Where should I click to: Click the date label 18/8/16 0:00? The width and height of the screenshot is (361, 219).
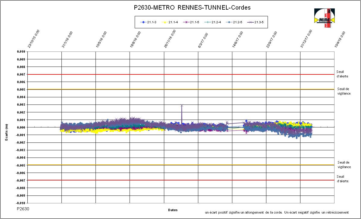(135, 39)
